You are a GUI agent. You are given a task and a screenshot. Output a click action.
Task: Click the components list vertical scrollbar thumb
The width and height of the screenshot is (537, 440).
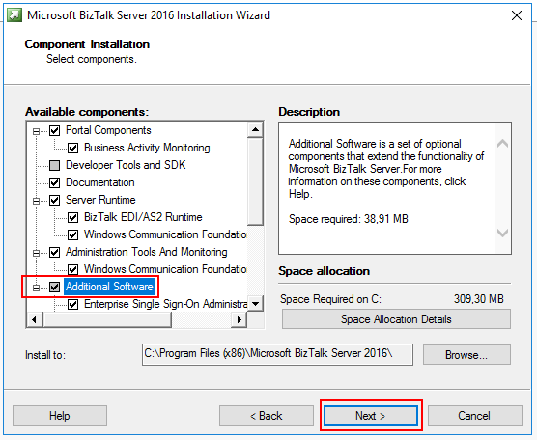pos(255,181)
